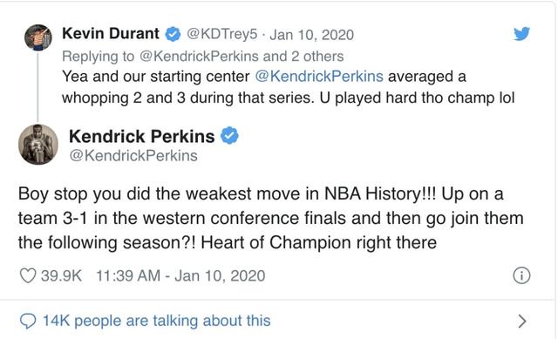Expand conversation with right chevron arrow
The height and width of the screenshot is (339, 558).
tap(521, 321)
